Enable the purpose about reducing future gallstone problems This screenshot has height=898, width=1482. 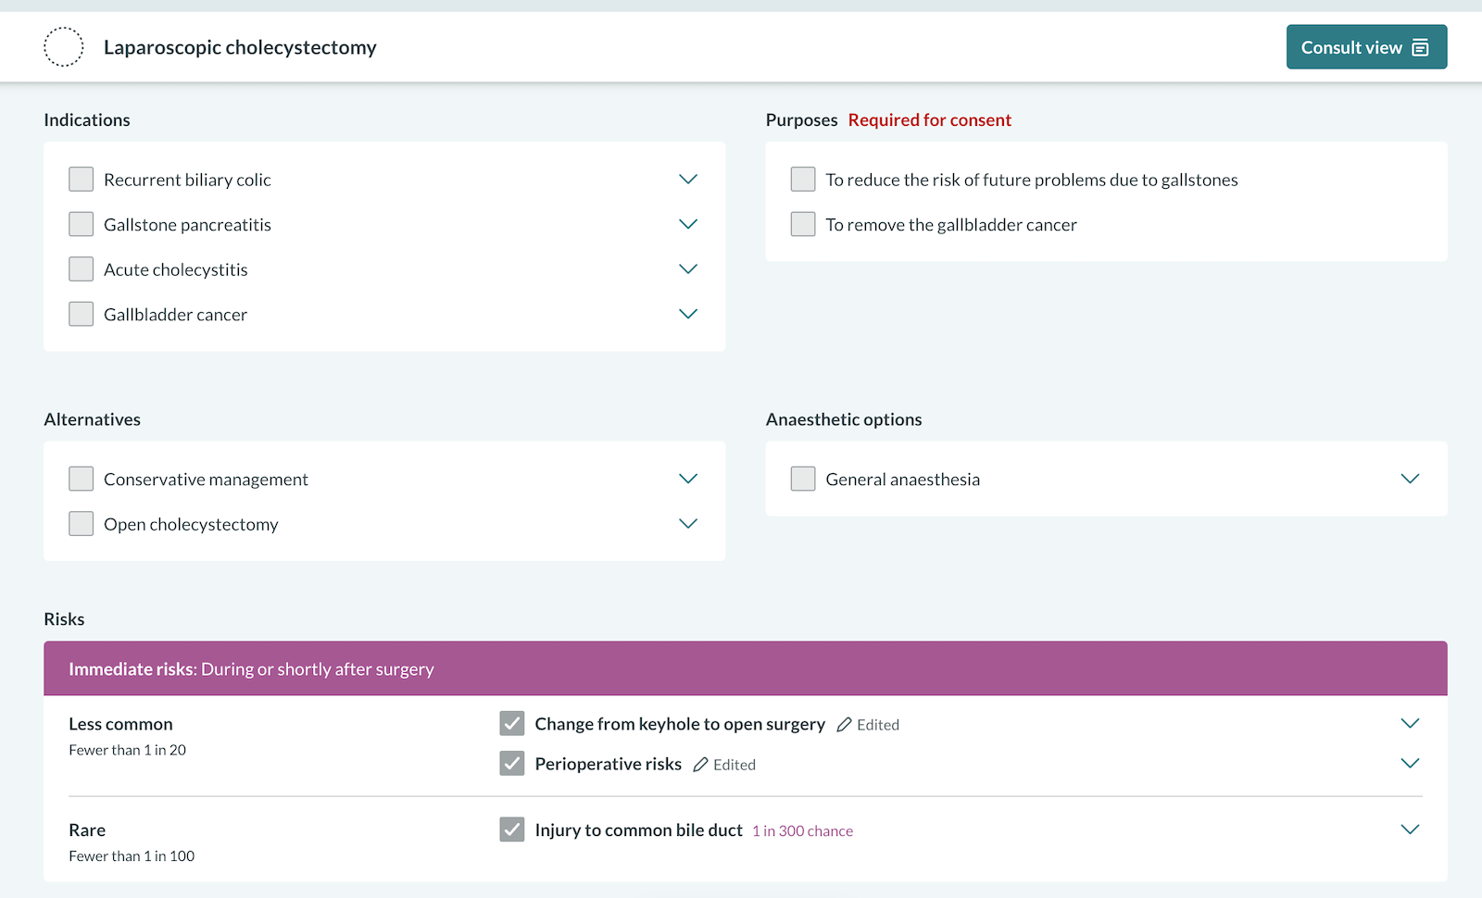803,179
